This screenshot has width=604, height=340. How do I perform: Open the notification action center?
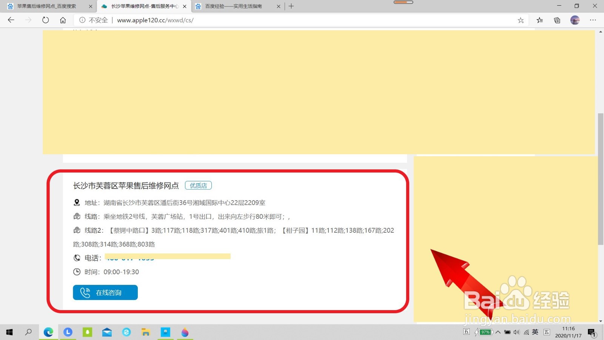point(592,332)
